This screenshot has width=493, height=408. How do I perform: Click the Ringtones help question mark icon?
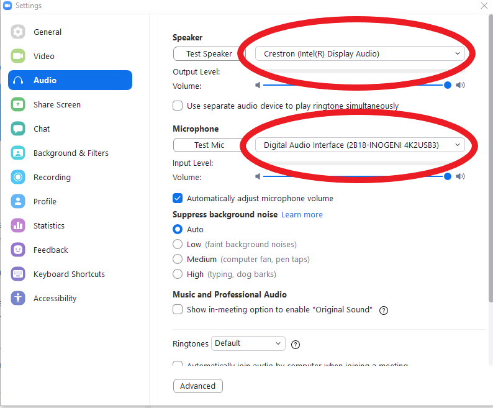(296, 344)
